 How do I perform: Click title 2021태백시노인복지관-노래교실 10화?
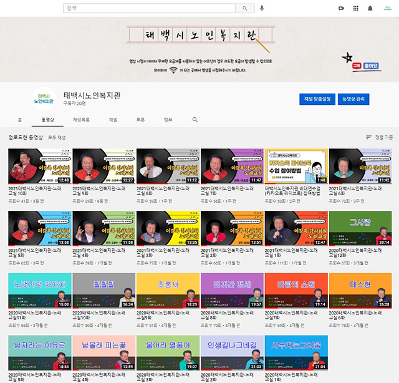[x=35, y=191]
